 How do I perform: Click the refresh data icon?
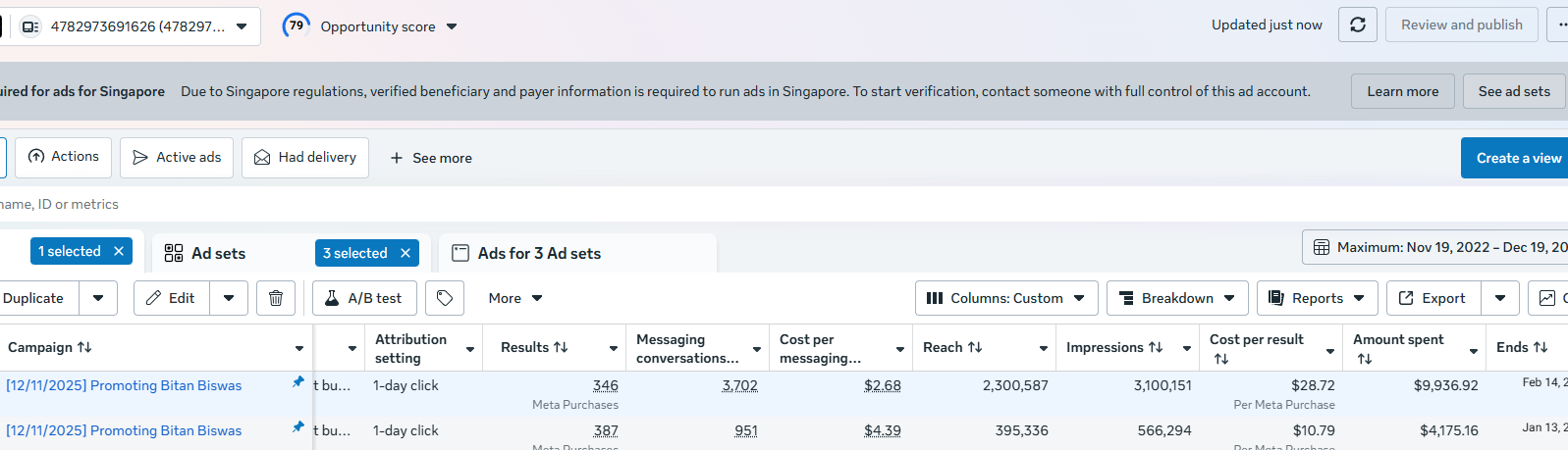pyautogui.click(x=1357, y=25)
